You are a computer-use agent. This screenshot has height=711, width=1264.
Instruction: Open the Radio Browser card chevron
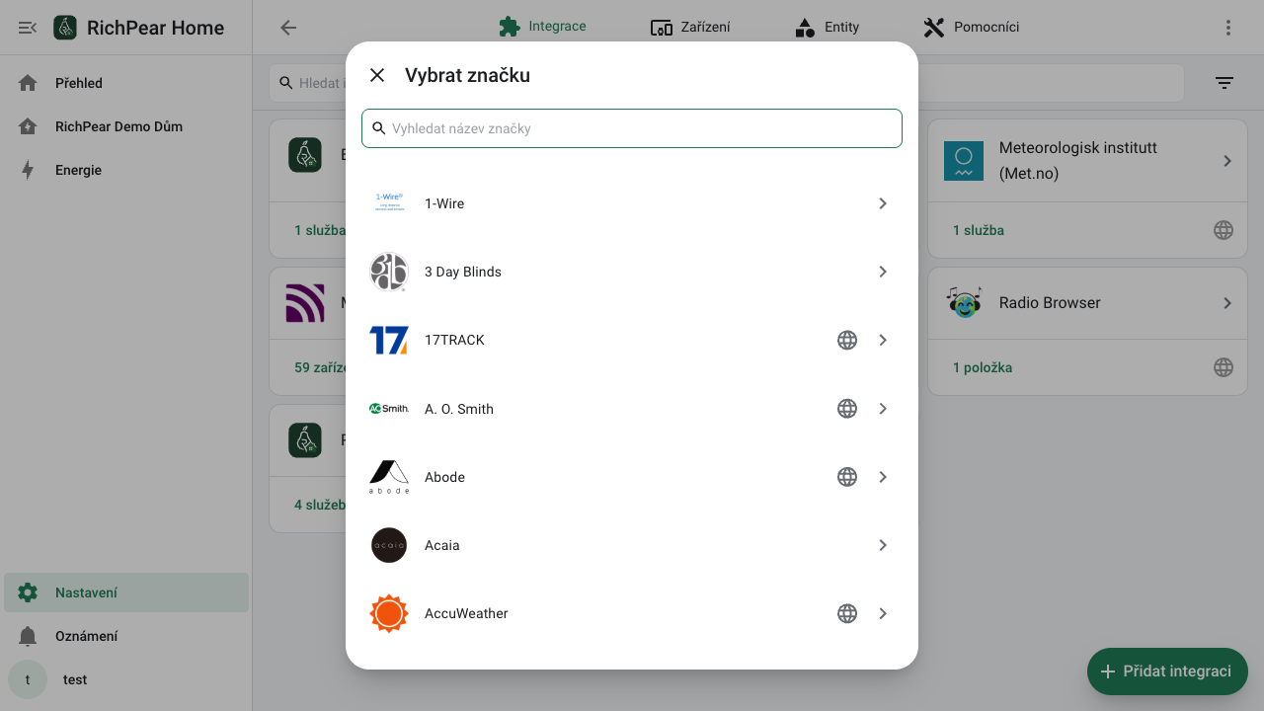pyautogui.click(x=1227, y=303)
